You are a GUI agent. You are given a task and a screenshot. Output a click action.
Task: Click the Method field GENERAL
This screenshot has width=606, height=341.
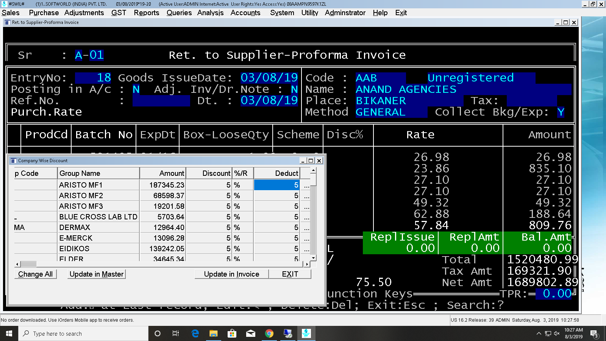391,112
